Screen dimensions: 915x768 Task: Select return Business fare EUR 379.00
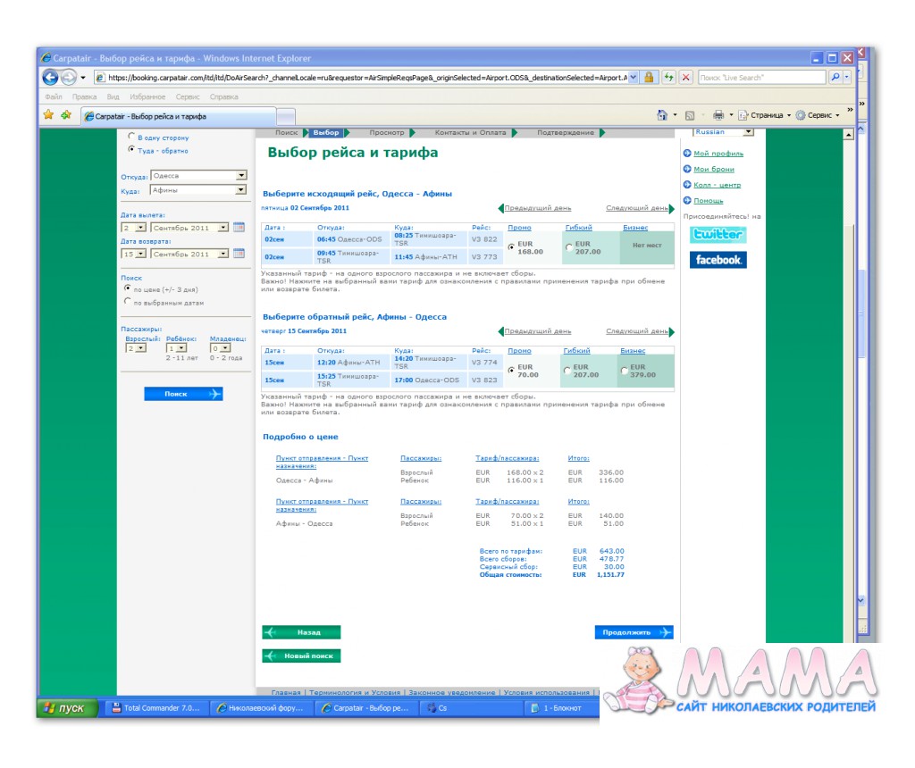click(x=624, y=371)
